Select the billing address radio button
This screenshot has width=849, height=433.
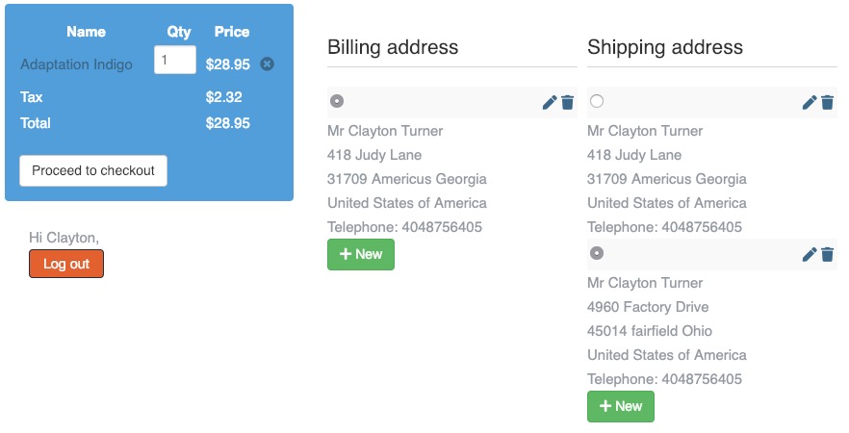click(x=337, y=101)
